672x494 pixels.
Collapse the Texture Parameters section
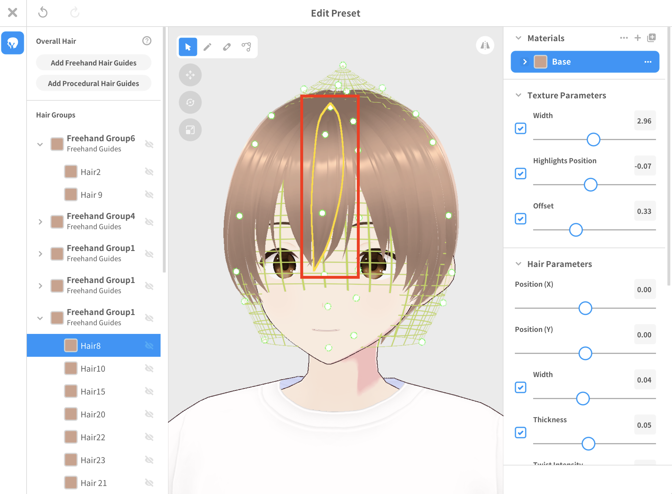tap(518, 95)
